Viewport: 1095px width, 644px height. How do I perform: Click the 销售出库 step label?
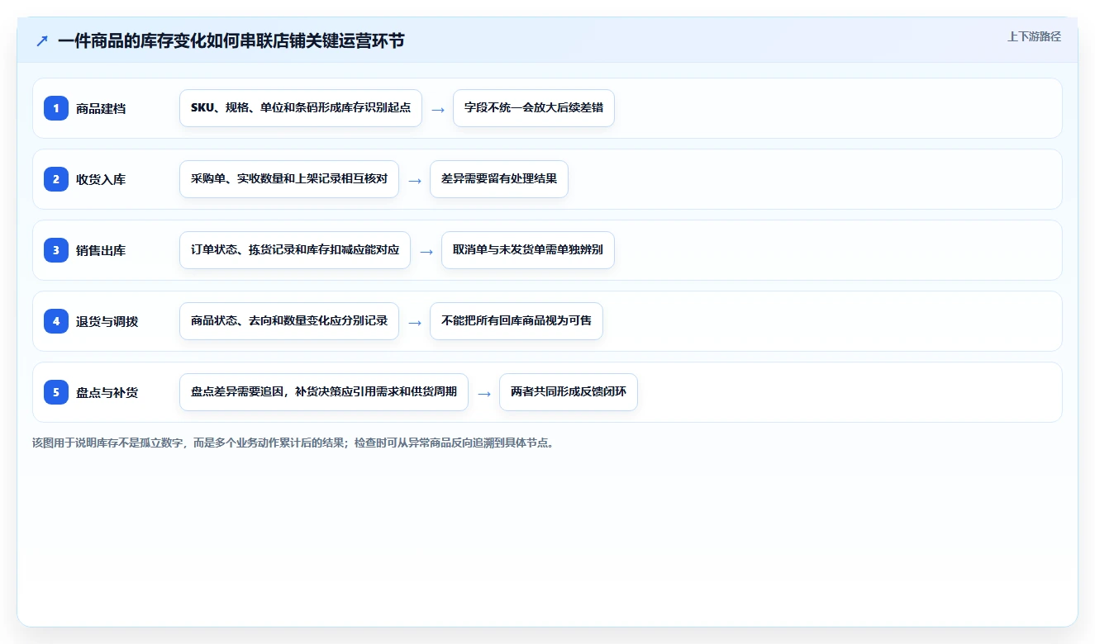tap(101, 251)
